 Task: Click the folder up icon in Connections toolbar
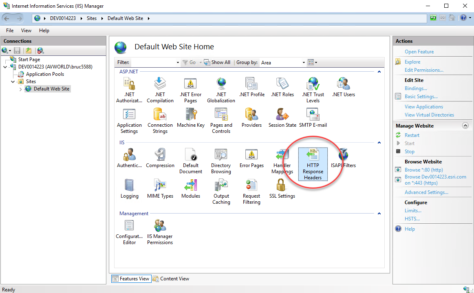point(29,51)
